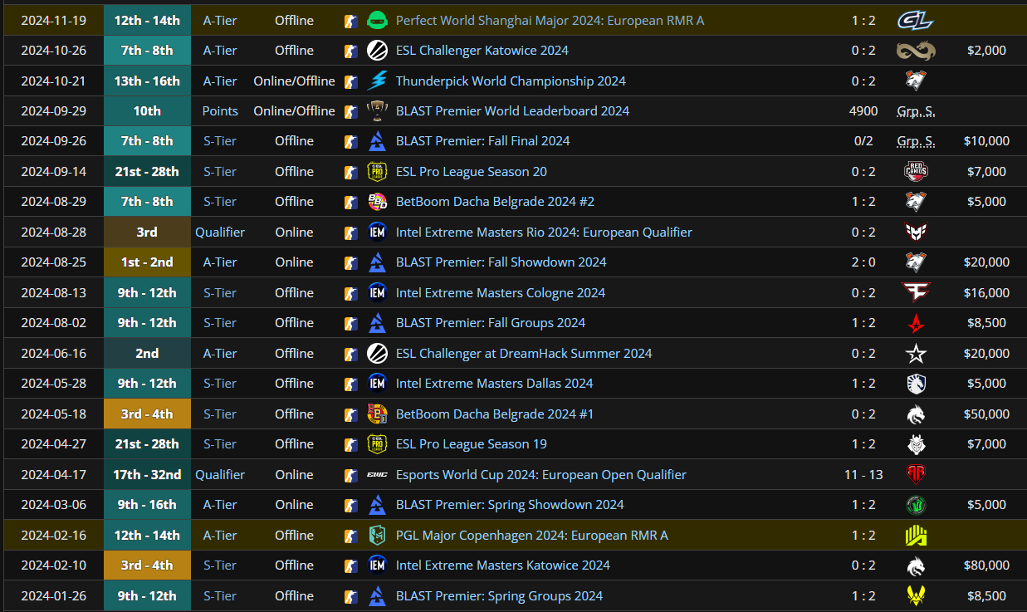Open the Thunderpick World Championship 2024 link
The image size is (1027, 612).
(x=511, y=81)
